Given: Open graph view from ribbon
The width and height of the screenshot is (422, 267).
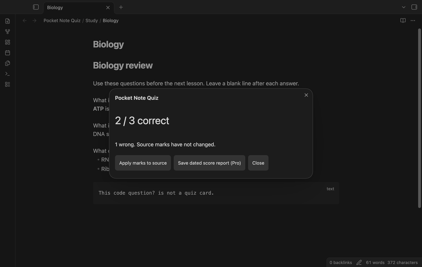Looking at the screenshot, I should coord(7,32).
